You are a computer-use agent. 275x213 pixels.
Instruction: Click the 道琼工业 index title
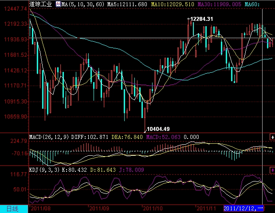(x=40, y=4)
